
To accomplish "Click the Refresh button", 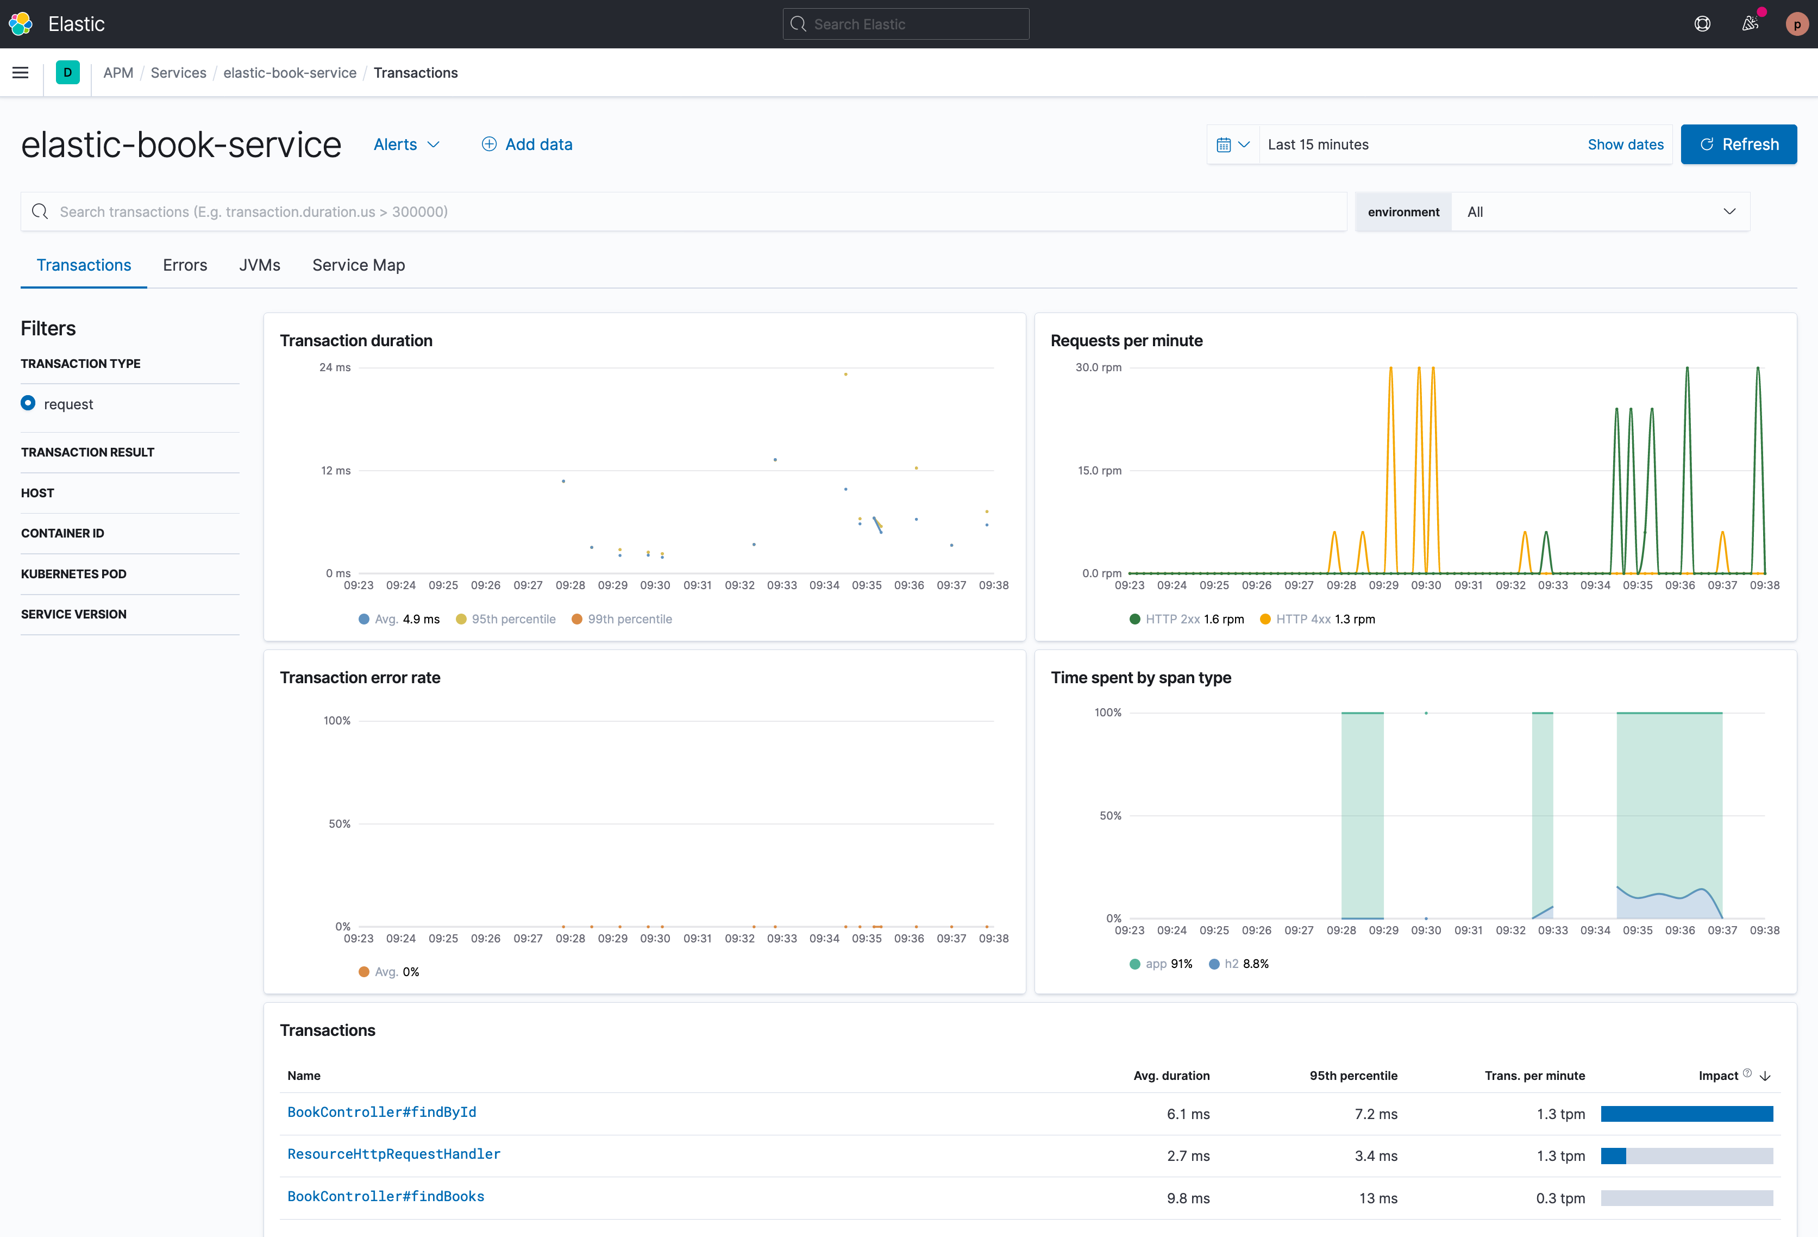I will (x=1738, y=145).
